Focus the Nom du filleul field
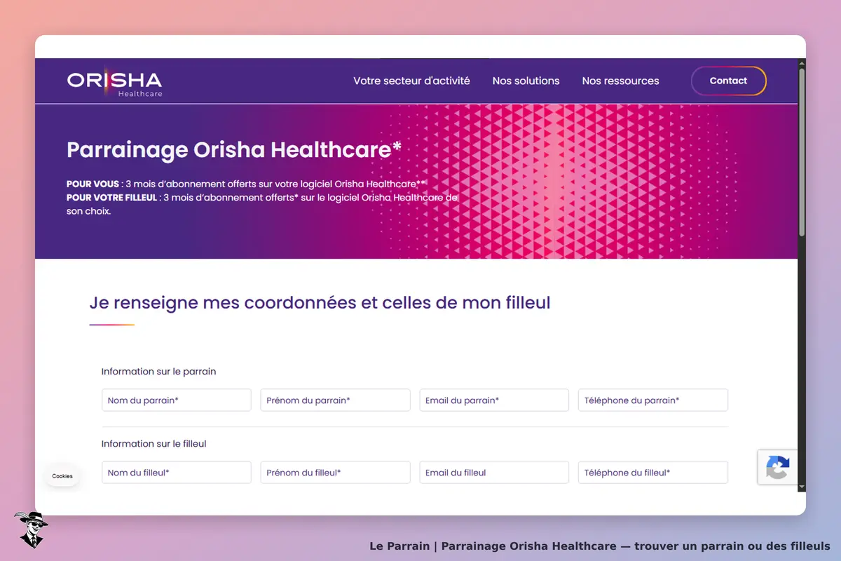 (x=177, y=473)
